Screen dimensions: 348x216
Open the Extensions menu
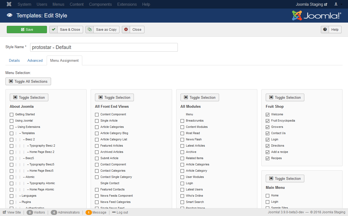(127, 4)
